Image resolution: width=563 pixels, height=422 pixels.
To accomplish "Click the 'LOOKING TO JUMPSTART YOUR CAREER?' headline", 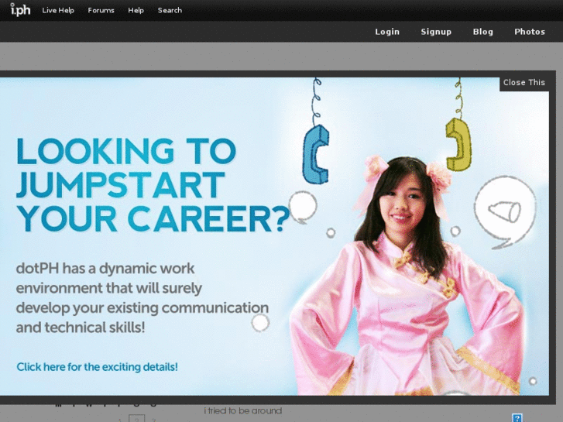I will coord(153,185).
